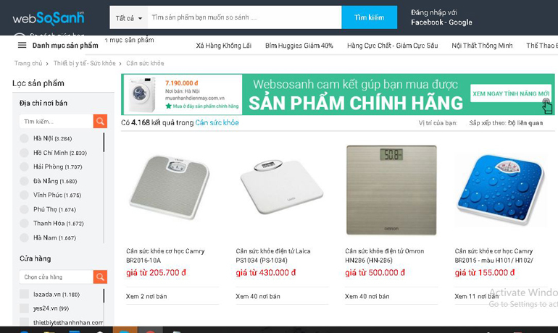
Task: Open the hamburger menu icon beside Danh mục sản phẩm
Action: tap(22, 45)
